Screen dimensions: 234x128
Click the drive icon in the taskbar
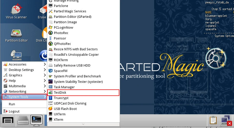(x=23, y=120)
